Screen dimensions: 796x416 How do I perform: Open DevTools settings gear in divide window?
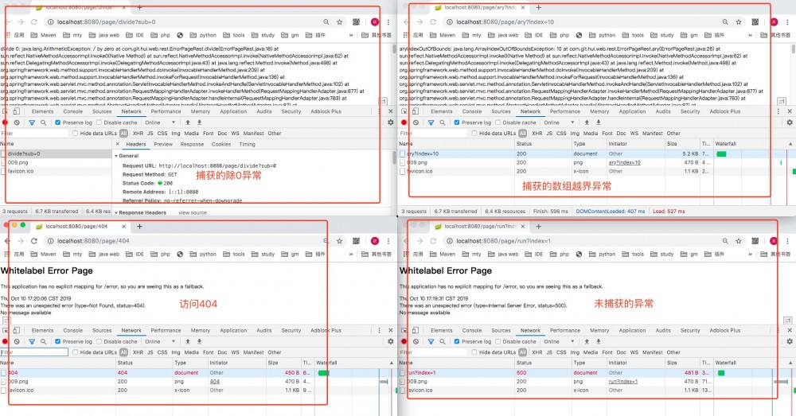click(390, 122)
